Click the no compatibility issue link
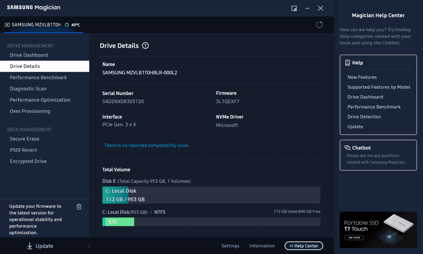The image size is (423, 254). pos(147,145)
